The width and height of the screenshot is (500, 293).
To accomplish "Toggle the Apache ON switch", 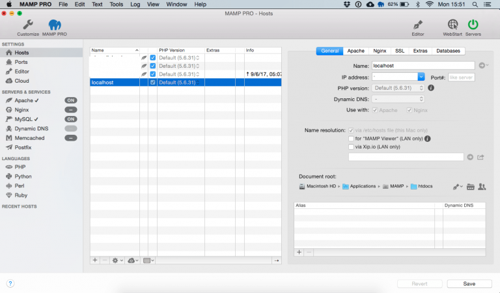I will click(71, 100).
